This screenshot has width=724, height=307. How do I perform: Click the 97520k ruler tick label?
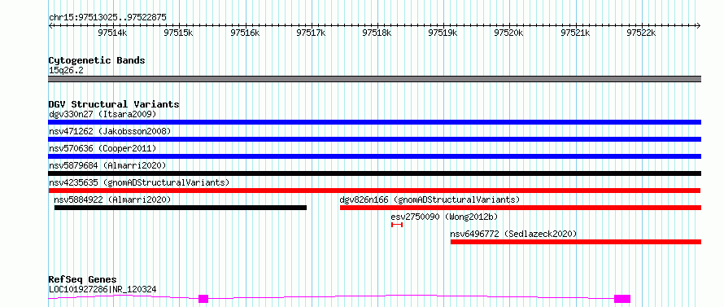[x=508, y=33]
